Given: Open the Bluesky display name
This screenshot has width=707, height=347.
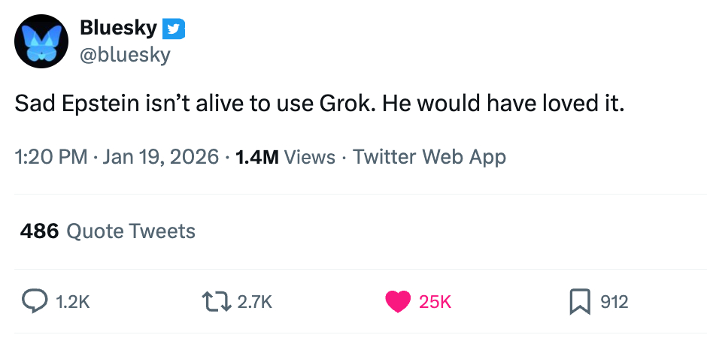Looking at the screenshot, I should [x=118, y=29].
